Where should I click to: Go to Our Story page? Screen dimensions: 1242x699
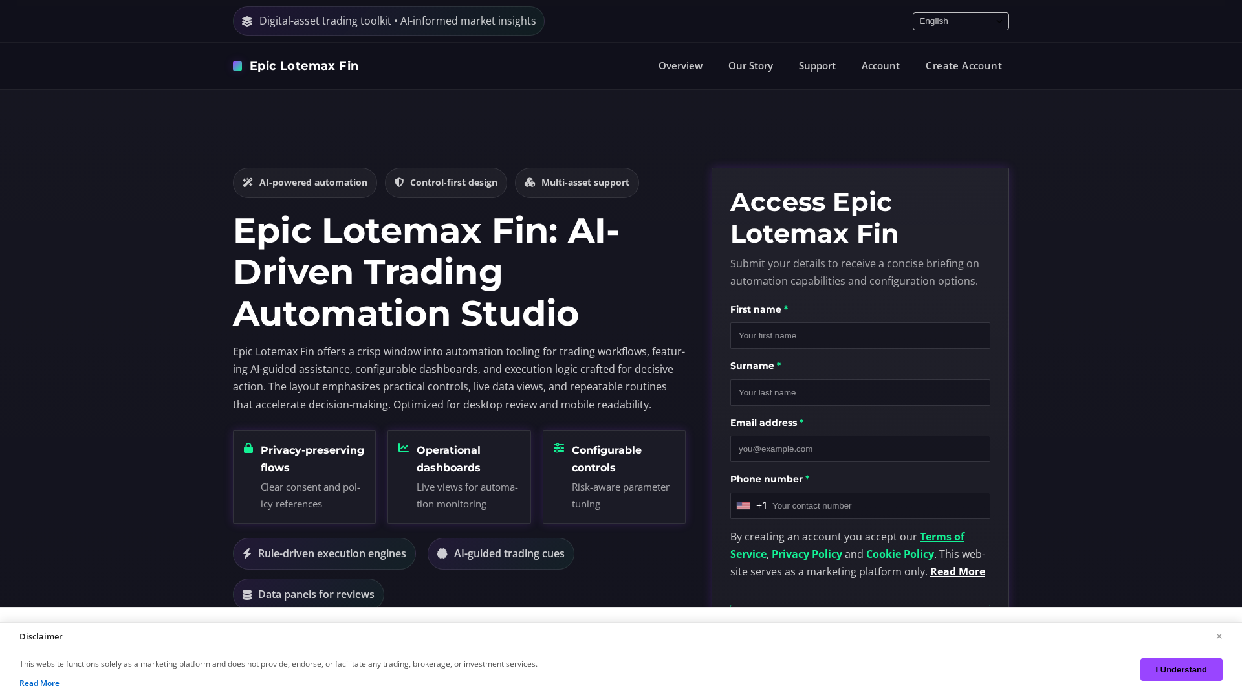click(750, 66)
